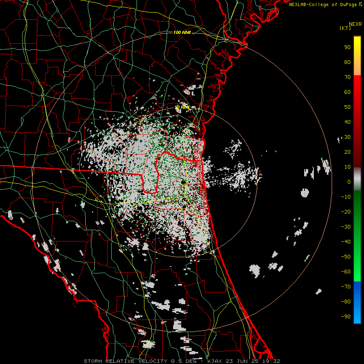The width and height of the screenshot is (364, 364).
Task: Click the -40 value on the velocity scale
Action: coord(346,242)
